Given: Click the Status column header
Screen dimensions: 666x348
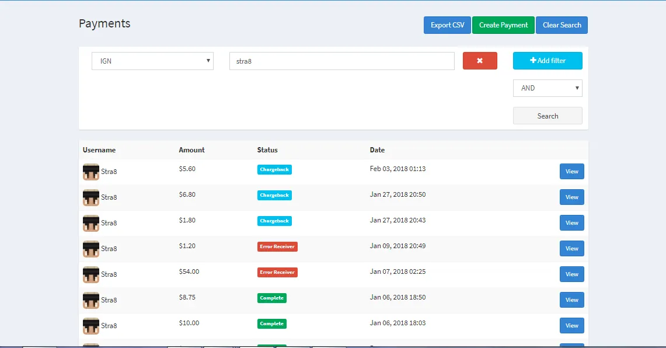Looking at the screenshot, I should 267,150.
